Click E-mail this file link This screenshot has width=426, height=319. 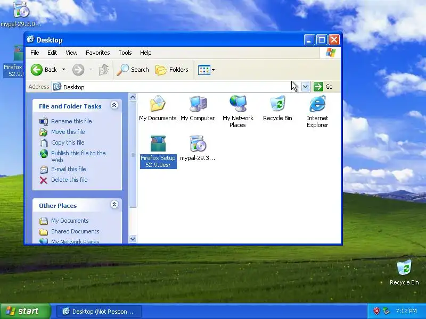tap(69, 169)
